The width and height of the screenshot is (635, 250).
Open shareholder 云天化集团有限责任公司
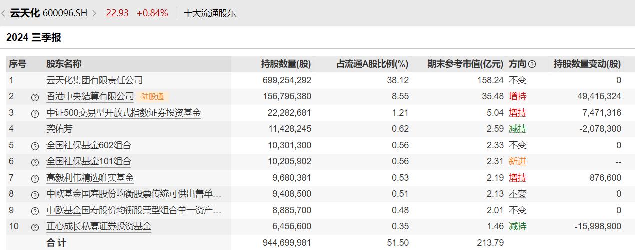(94, 80)
